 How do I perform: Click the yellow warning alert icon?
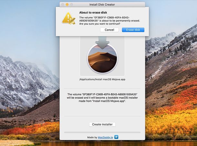point(68,18)
